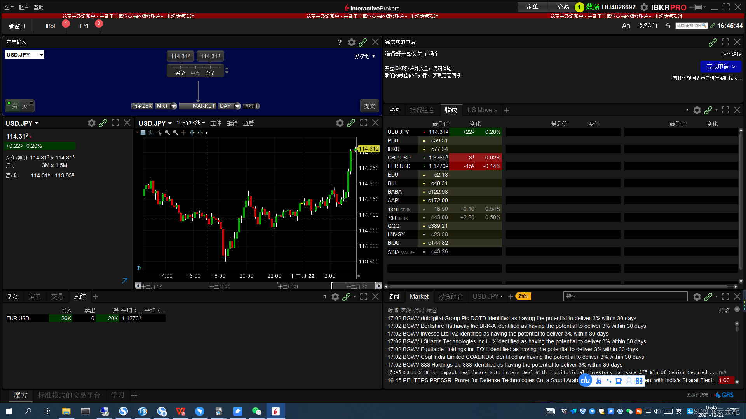The width and height of the screenshot is (746, 419).
Task: Open the pop-out arrow in quote panel
Action: (x=125, y=280)
